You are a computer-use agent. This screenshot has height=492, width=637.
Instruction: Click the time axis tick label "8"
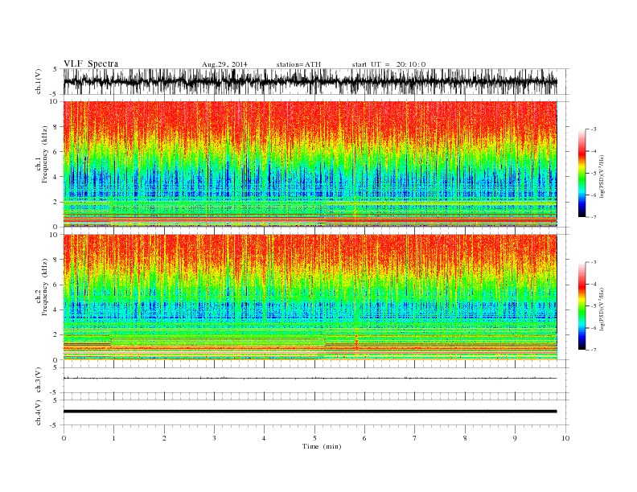point(465,438)
